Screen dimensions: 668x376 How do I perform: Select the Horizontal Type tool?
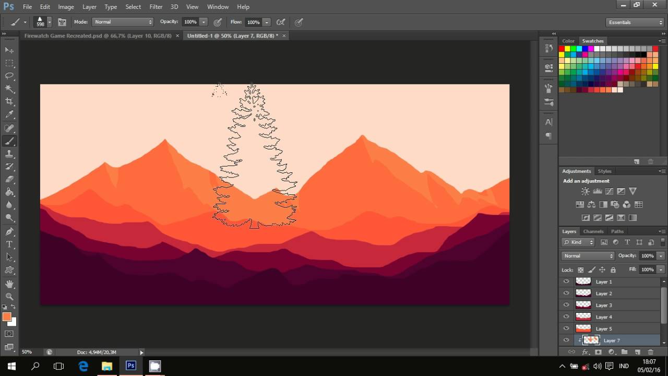click(9, 244)
